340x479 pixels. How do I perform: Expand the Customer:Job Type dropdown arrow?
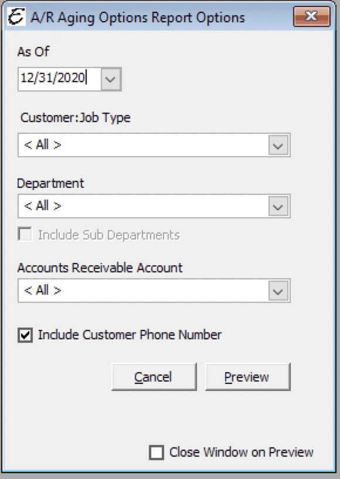pos(278,146)
